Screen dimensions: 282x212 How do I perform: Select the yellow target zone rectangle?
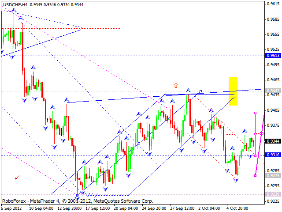233,91
